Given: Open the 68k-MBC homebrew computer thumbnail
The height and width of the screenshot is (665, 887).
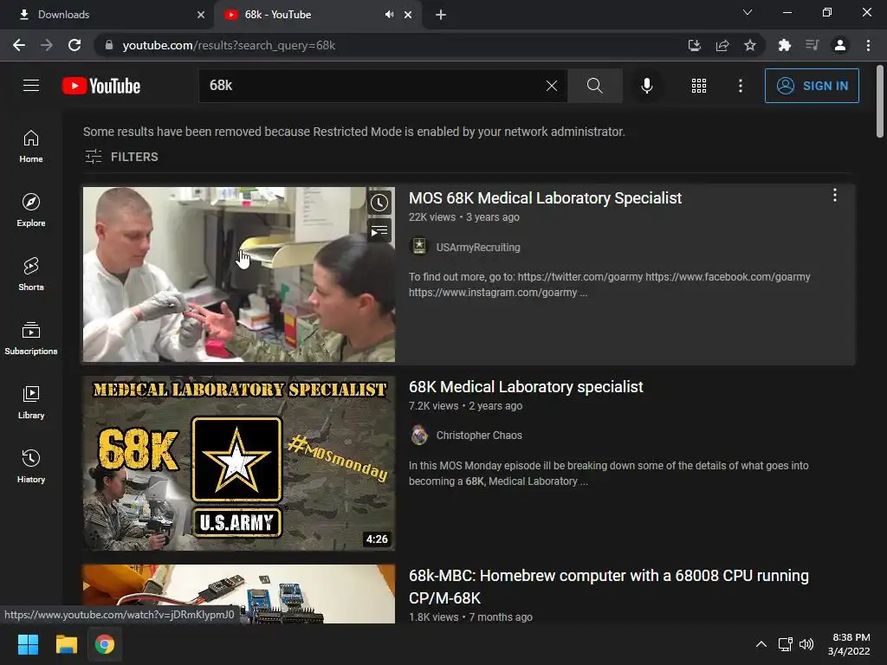Looking at the screenshot, I should [239, 594].
